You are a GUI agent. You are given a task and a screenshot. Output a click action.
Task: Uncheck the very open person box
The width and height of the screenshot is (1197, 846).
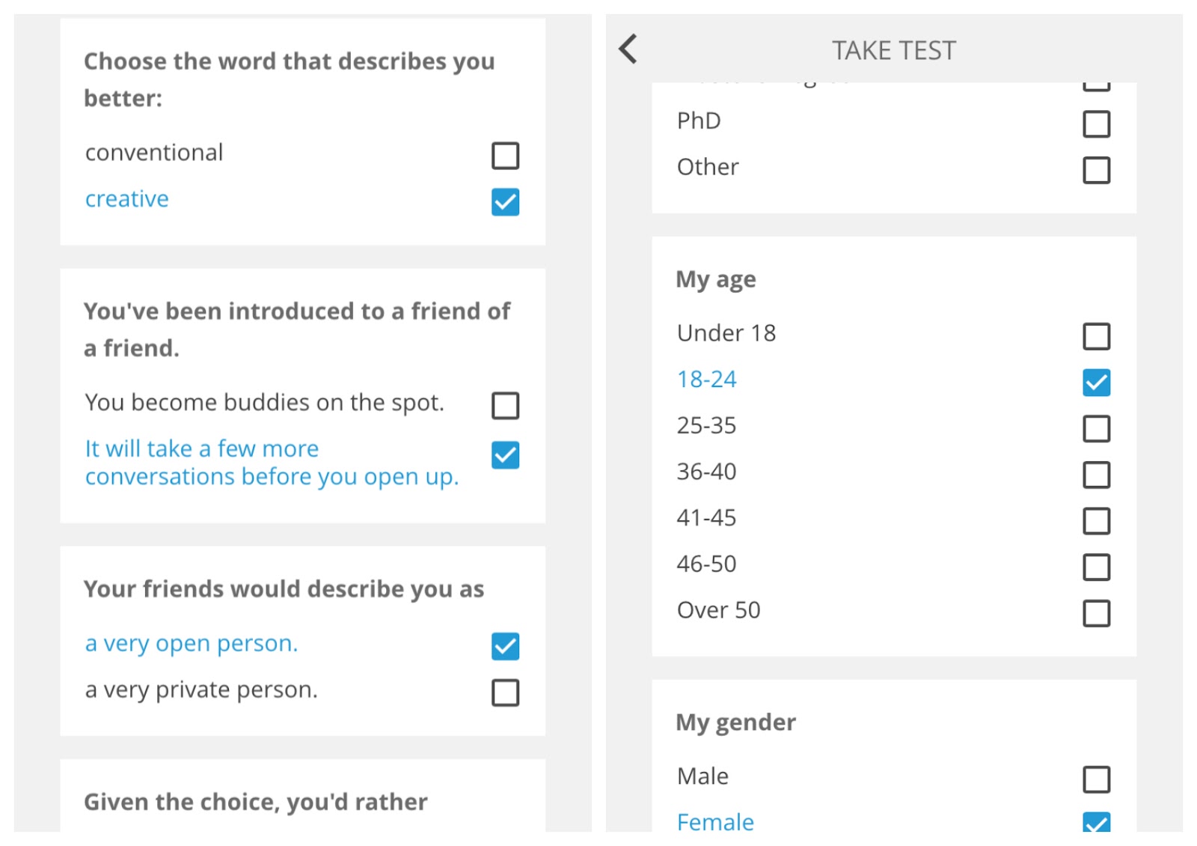(505, 646)
